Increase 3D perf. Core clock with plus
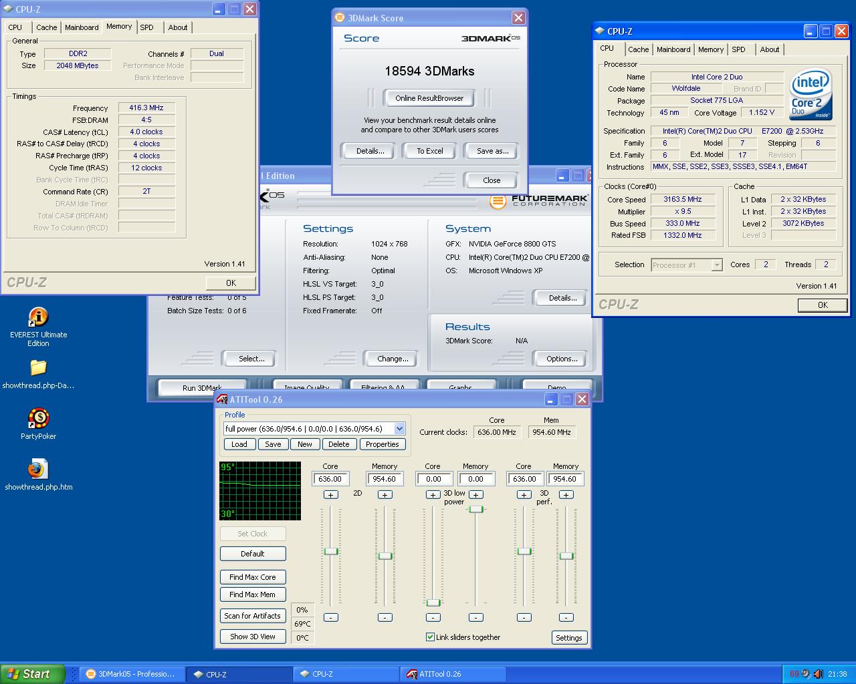 point(524,495)
